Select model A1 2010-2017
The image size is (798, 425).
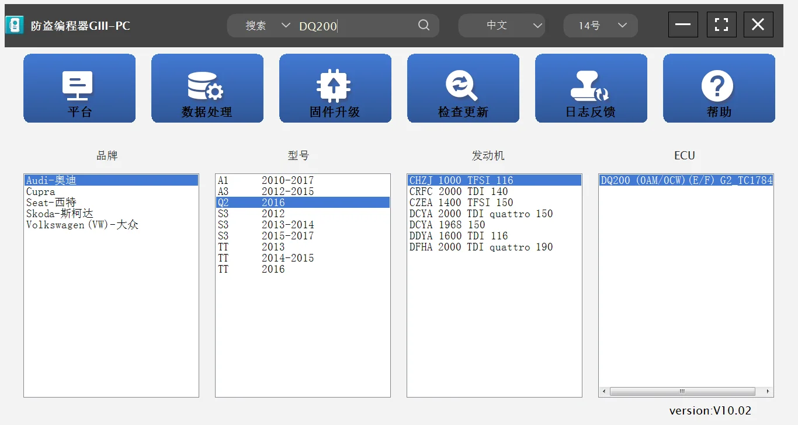tap(303, 180)
